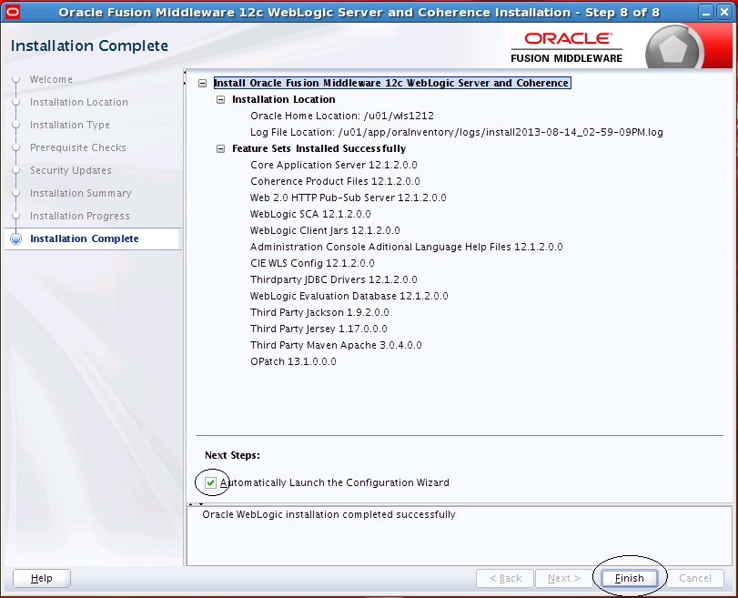Select Third Party Jackson 1.9.2.0.0 row
The width and height of the screenshot is (738, 598).
point(319,312)
